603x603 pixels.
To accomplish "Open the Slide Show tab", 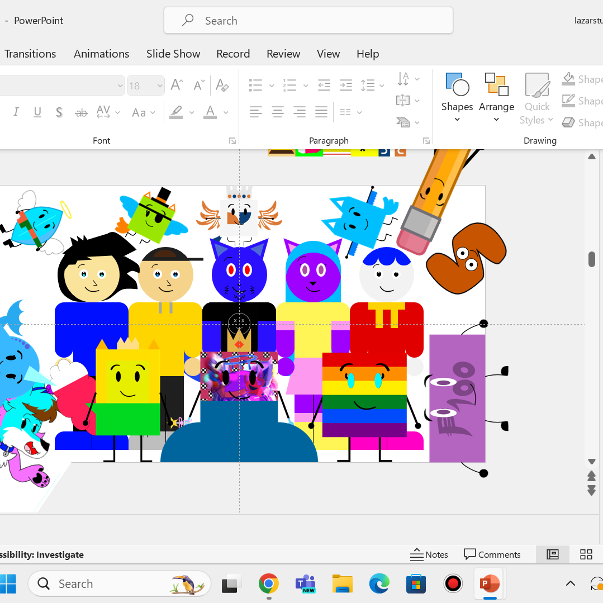I will pos(173,54).
